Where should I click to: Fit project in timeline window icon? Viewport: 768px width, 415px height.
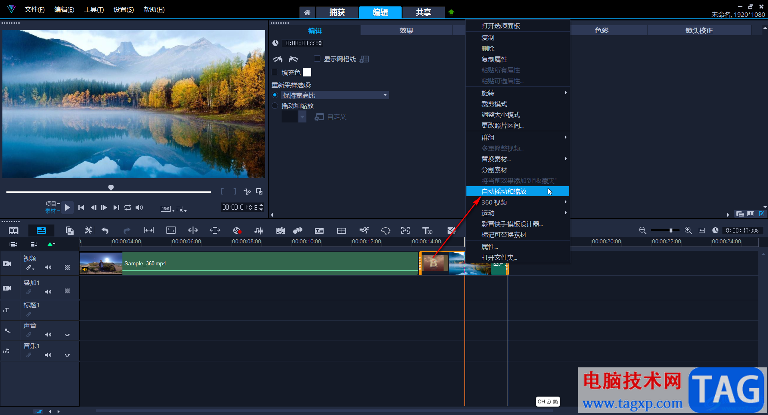click(x=702, y=231)
